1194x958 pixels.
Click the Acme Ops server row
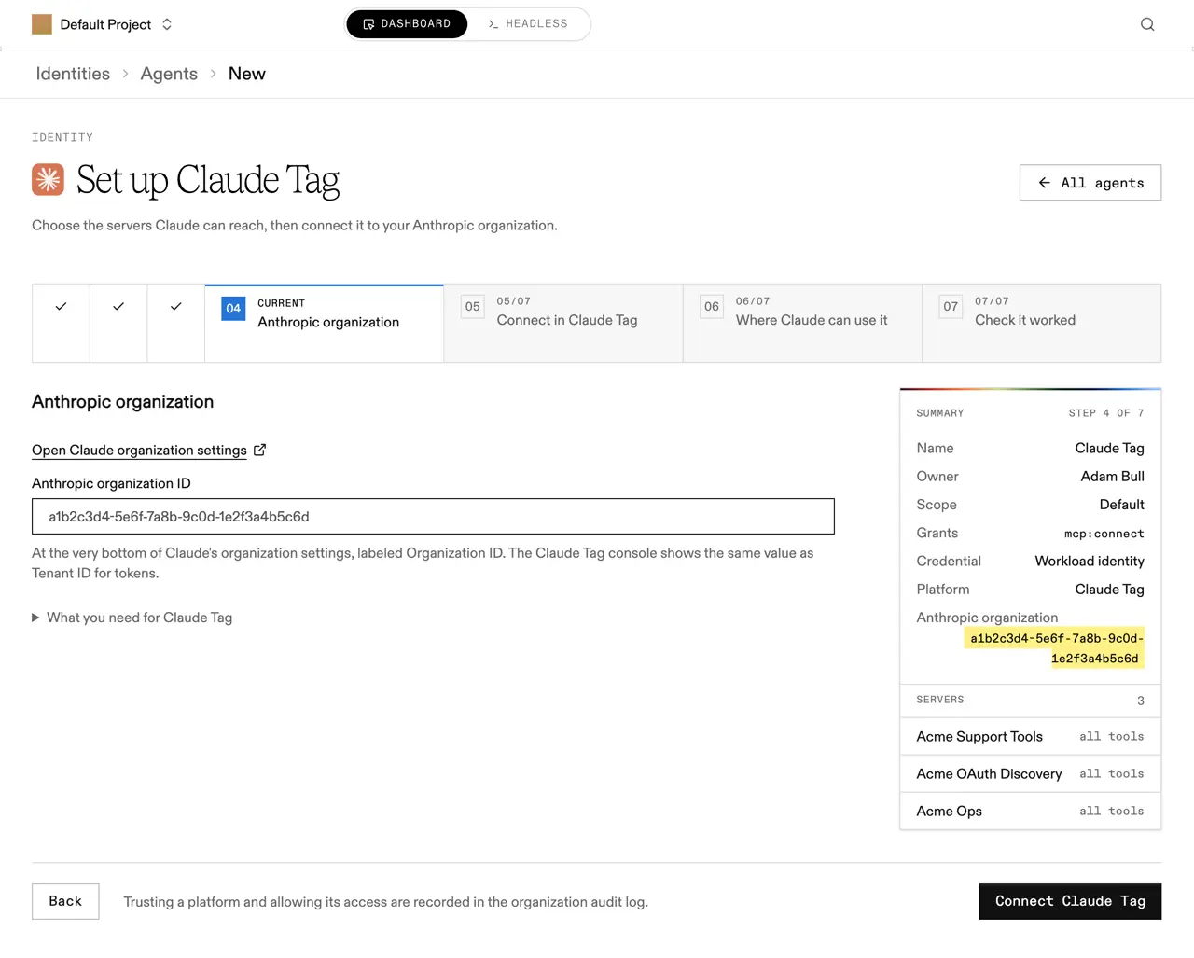(1030, 812)
